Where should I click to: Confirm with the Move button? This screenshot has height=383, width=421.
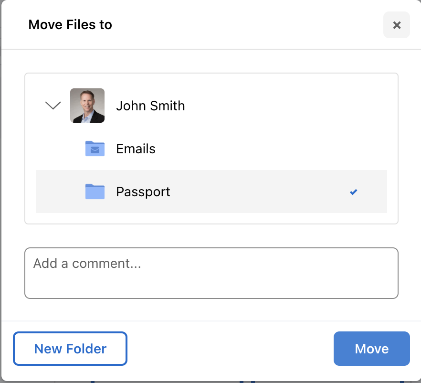tap(371, 349)
